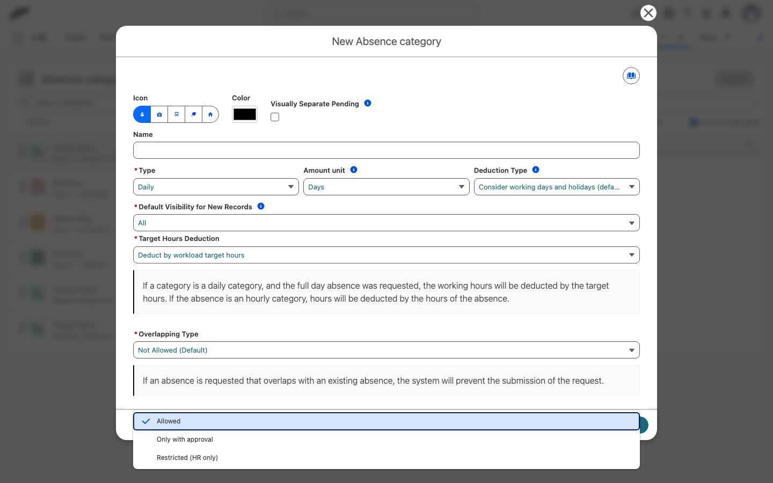The height and width of the screenshot is (483, 773).
Task: Choose the Only with approval option
Action: (386, 440)
